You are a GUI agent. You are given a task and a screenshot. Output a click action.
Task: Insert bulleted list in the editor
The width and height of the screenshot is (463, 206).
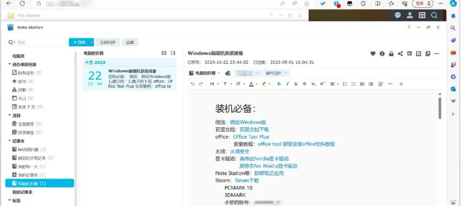pyautogui.click(x=353, y=84)
